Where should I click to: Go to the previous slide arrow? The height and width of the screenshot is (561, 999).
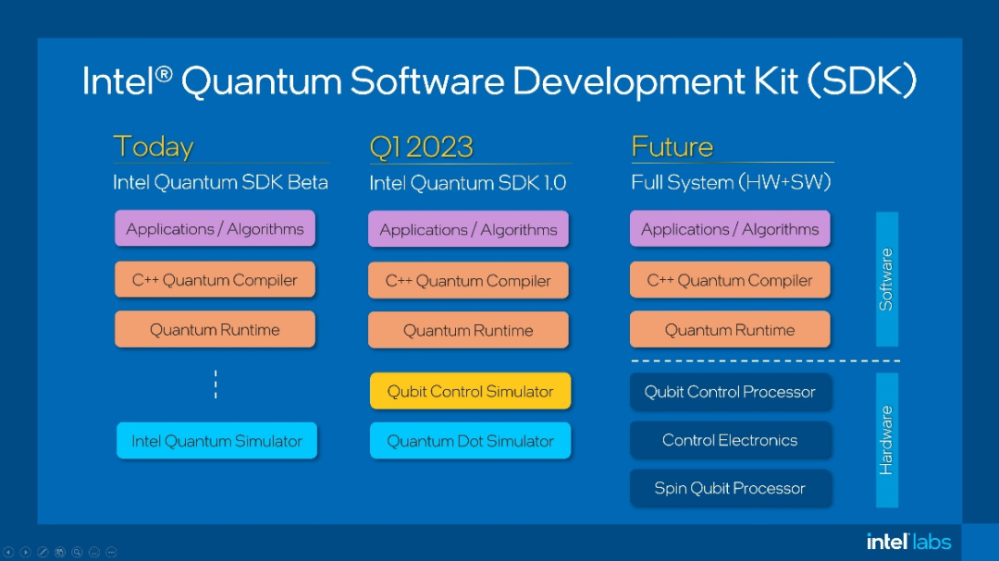click(8, 552)
